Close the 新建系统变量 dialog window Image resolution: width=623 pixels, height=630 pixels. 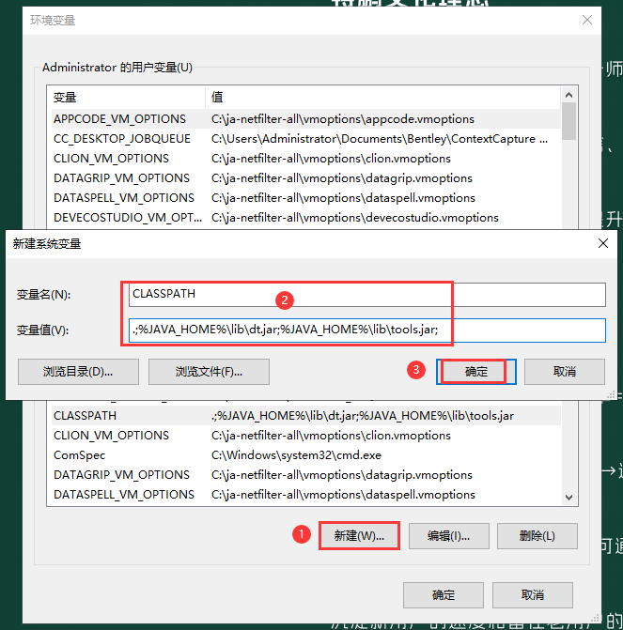pyautogui.click(x=602, y=243)
